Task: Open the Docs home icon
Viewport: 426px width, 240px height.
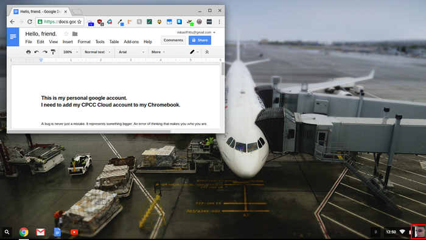Action: (13, 37)
